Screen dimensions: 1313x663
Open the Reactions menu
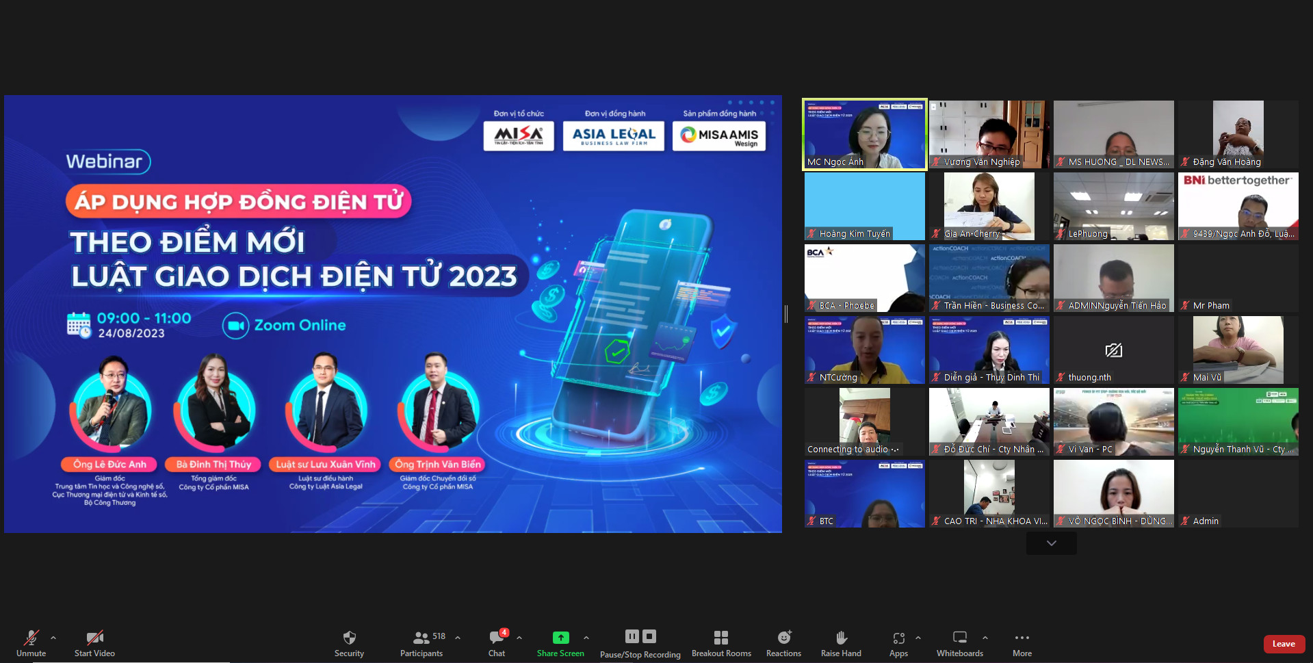pos(783,643)
